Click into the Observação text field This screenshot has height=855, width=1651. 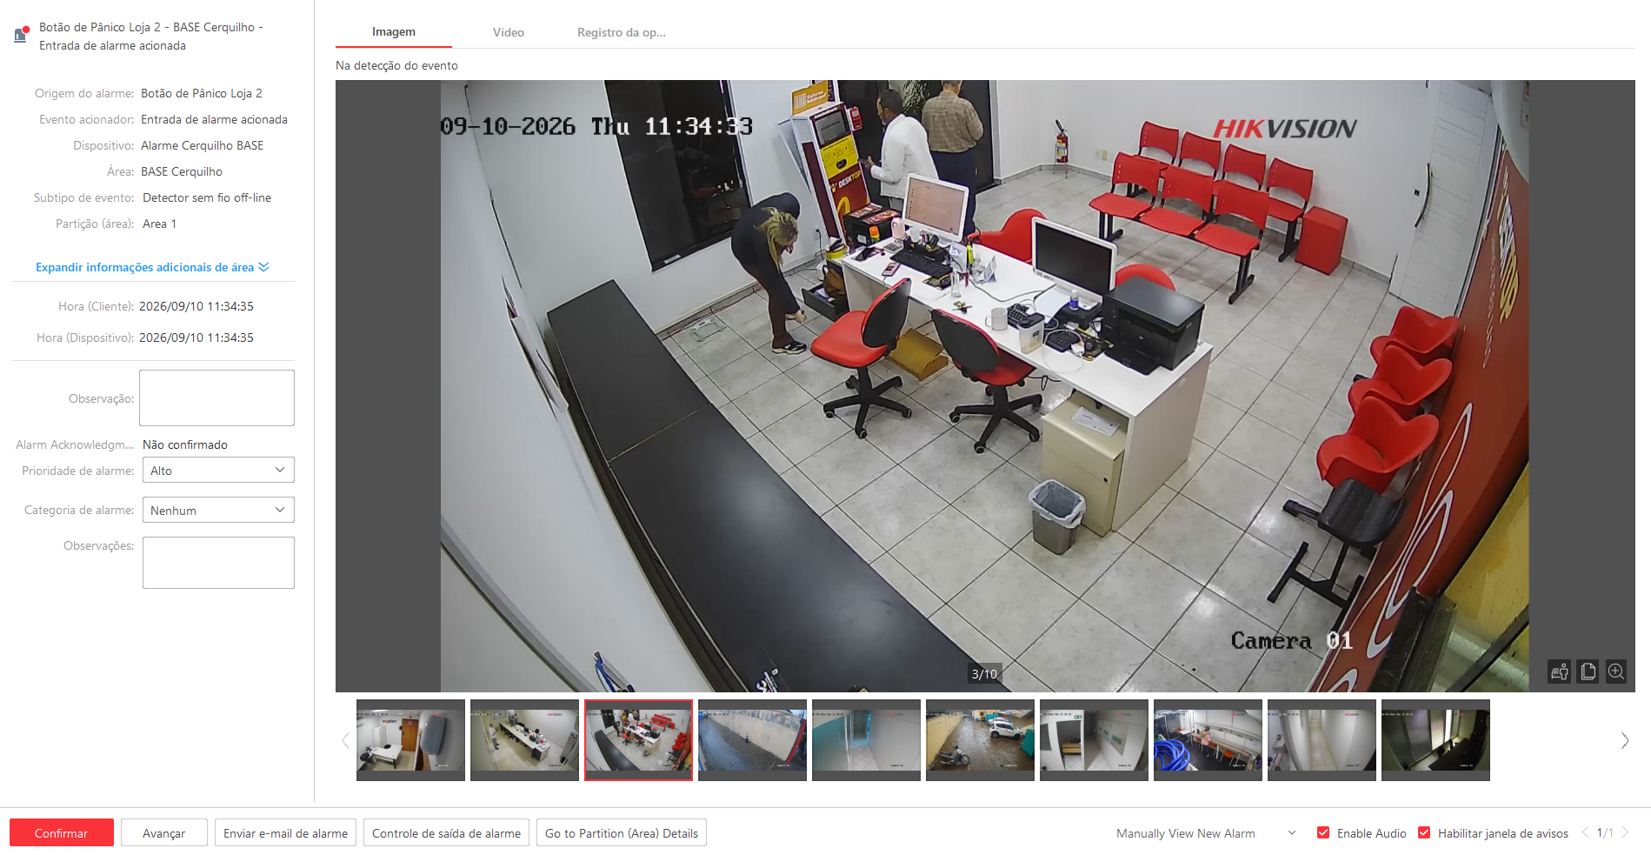pos(216,397)
